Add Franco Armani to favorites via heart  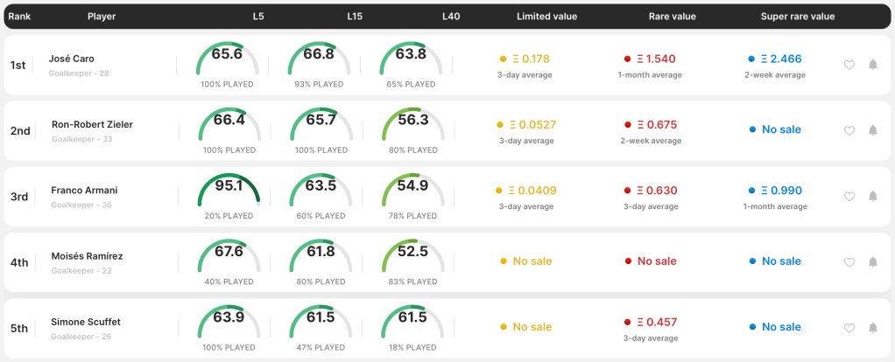(x=849, y=197)
